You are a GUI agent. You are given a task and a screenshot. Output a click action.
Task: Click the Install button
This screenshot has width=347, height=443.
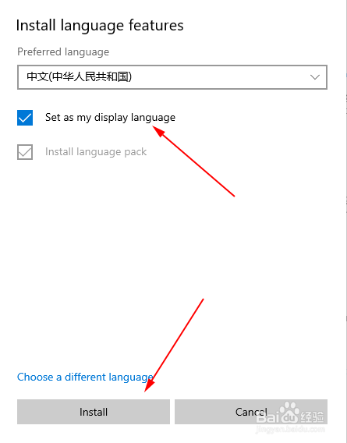pos(94,412)
